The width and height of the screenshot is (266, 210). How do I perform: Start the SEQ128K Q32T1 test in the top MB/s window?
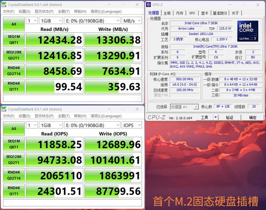coord(14,55)
